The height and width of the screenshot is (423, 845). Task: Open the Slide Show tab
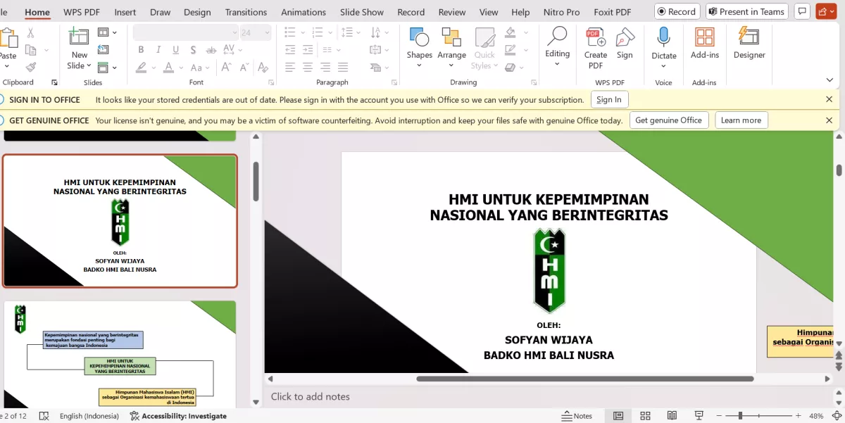(362, 12)
